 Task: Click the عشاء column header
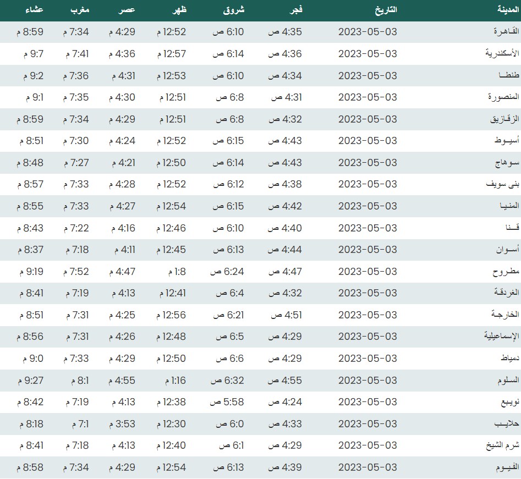pos(34,10)
